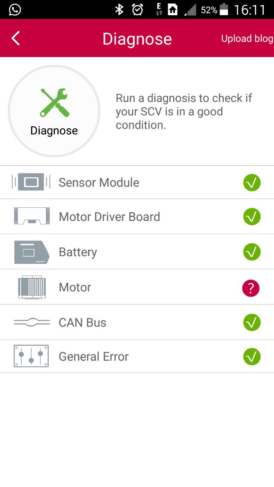Tap green checkmark for Motor Driver Board
This screenshot has width=274, height=487.
(252, 216)
